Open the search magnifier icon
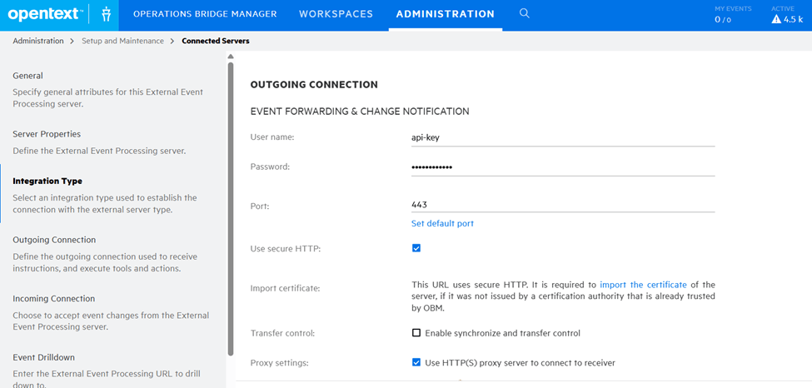 524,14
